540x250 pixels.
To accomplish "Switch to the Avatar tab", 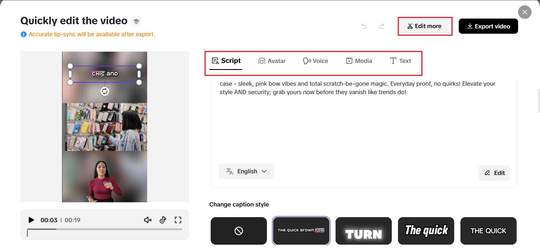I will (272, 61).
